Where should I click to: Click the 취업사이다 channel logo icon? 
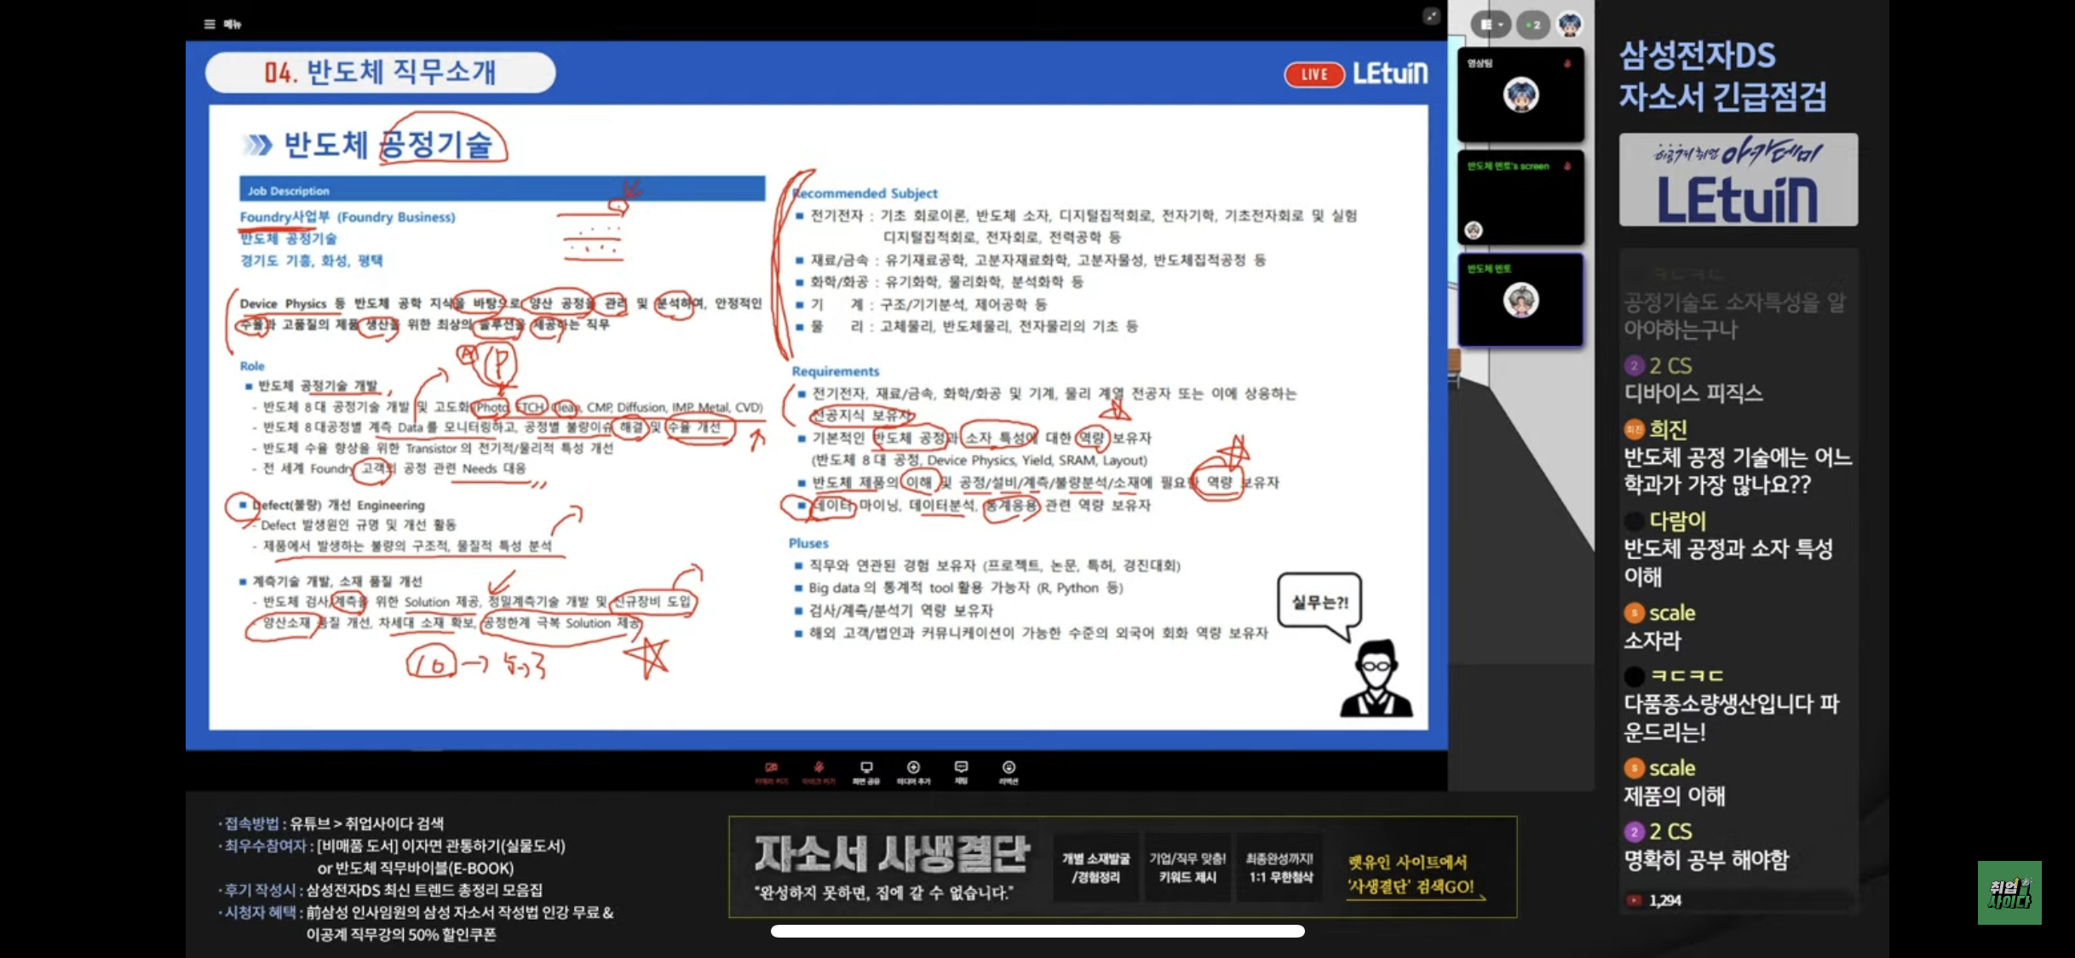click(2009, 892)
